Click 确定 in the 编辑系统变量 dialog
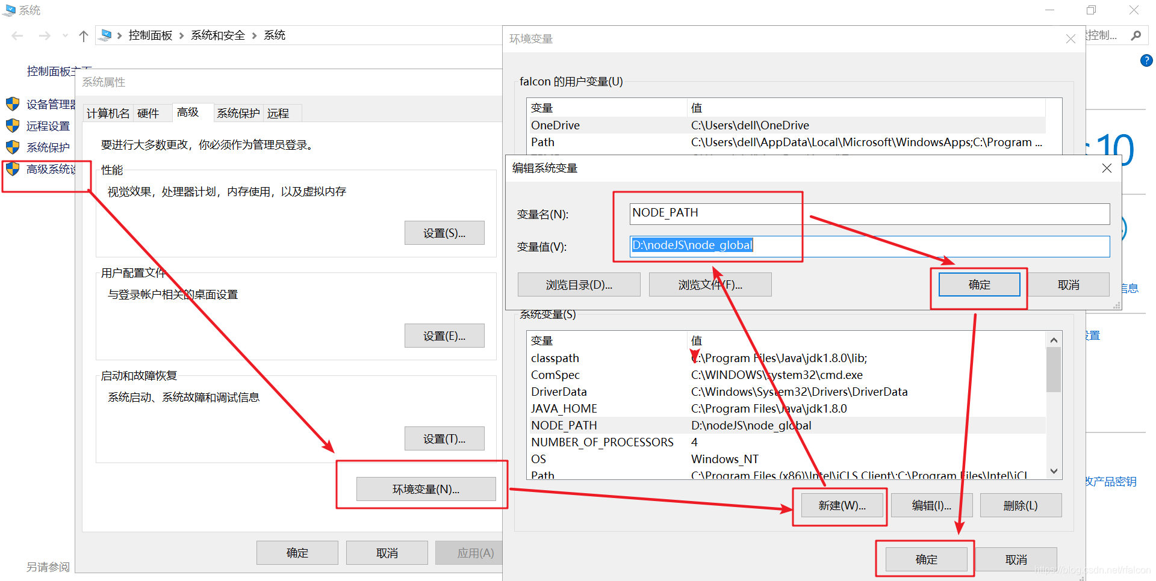This screenshot has width=1156, height=581. [x=980, y=284]
